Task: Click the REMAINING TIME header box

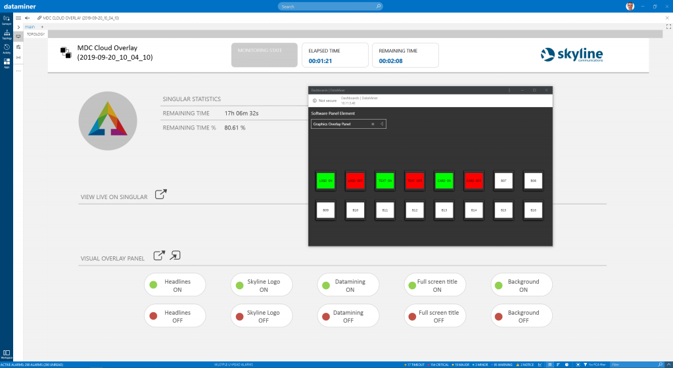Action: tap(406, 55)
